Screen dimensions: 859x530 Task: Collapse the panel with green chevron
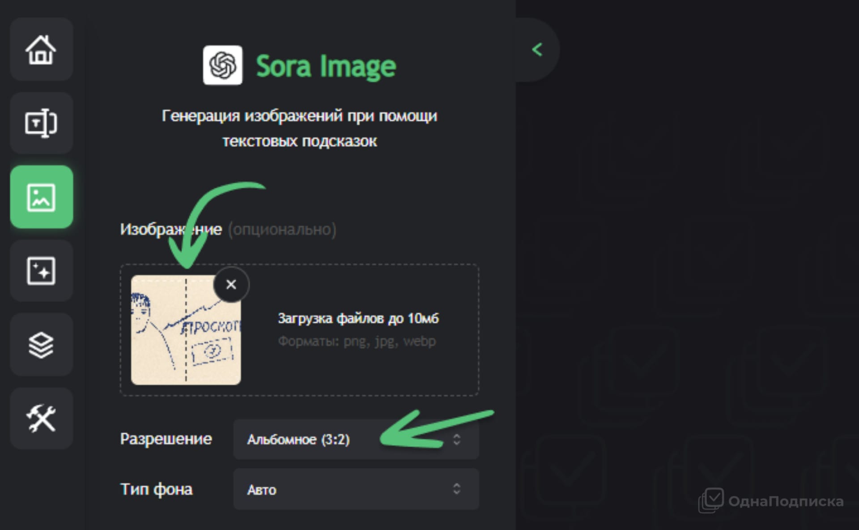[x=537, y=49]
